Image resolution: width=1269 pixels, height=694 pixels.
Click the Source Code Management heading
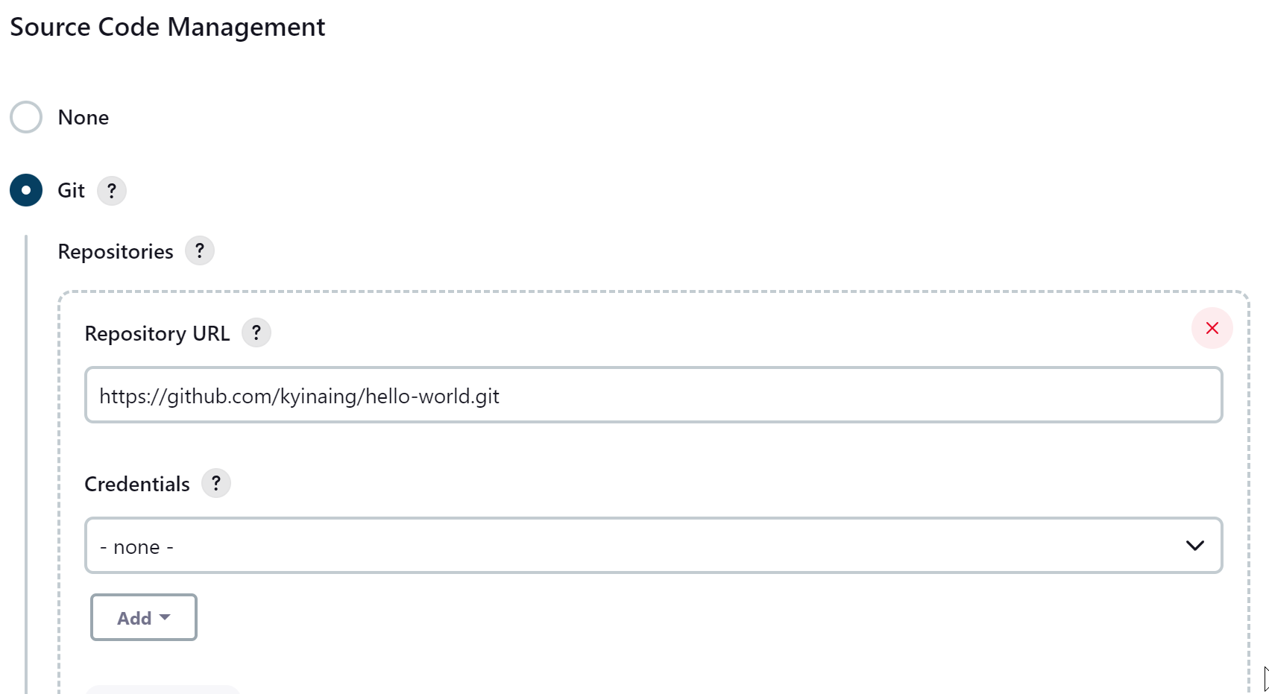click(166, 27)
